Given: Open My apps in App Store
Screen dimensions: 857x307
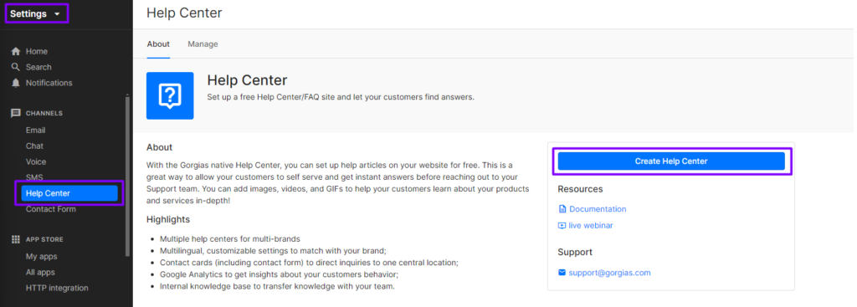Looking at the screenshot, I should [x=42, y=257].
